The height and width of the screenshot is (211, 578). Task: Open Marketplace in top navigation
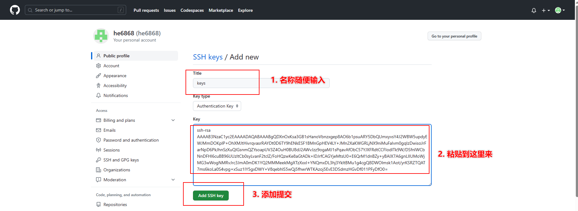221,10
